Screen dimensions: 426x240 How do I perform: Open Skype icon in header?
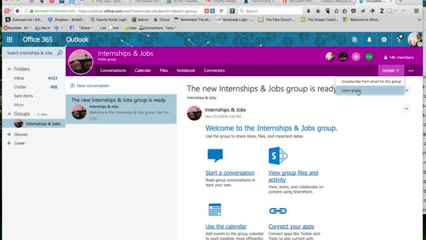[x=355, y=39]
